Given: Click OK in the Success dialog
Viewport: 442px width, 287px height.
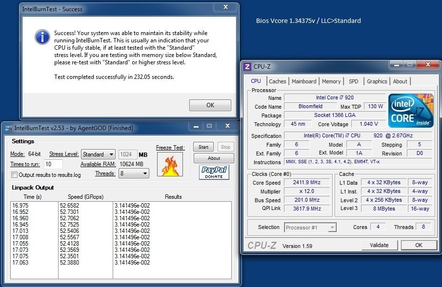Looking at the screenshot, I should 210,105.
